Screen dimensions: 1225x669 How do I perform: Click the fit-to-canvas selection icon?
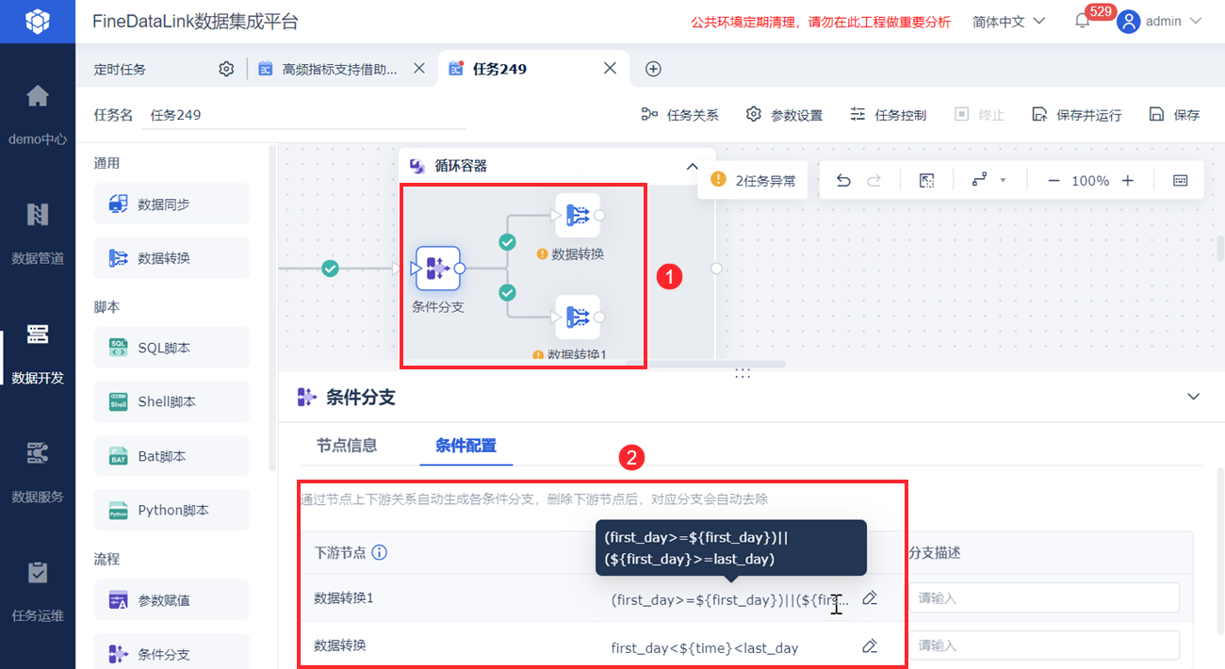tap(926, 181)
